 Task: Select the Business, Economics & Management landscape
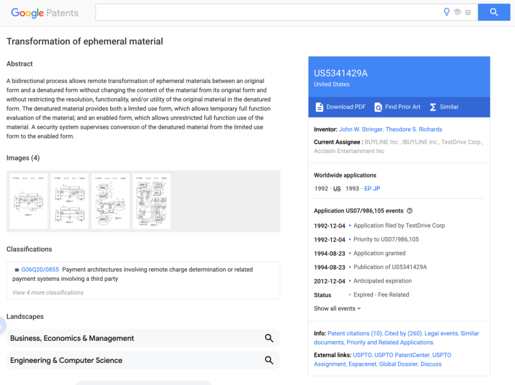pyautogui.click(x=143, y=338)
